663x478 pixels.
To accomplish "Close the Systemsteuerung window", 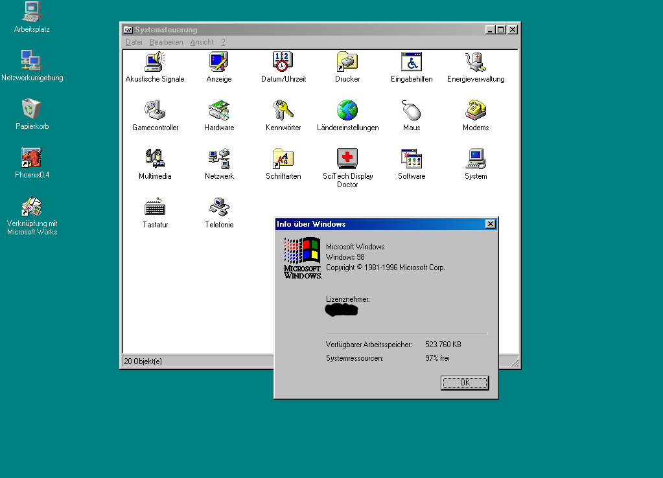I will 513,30.
